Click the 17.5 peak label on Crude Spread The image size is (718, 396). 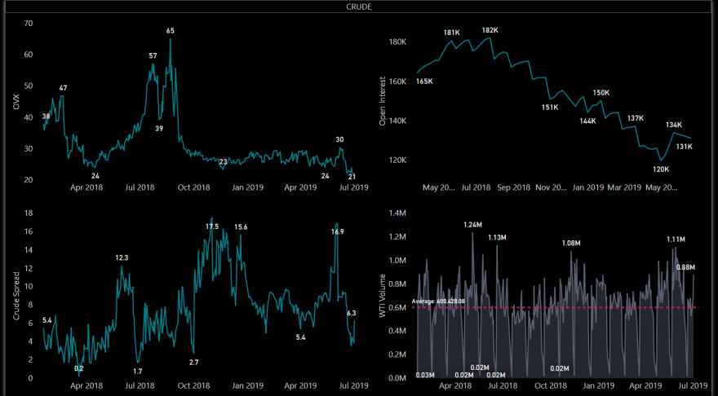click(212, 227)
